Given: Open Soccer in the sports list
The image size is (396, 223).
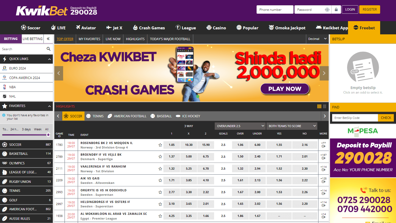Looking at the screenshot, I should tap(26, 145).
